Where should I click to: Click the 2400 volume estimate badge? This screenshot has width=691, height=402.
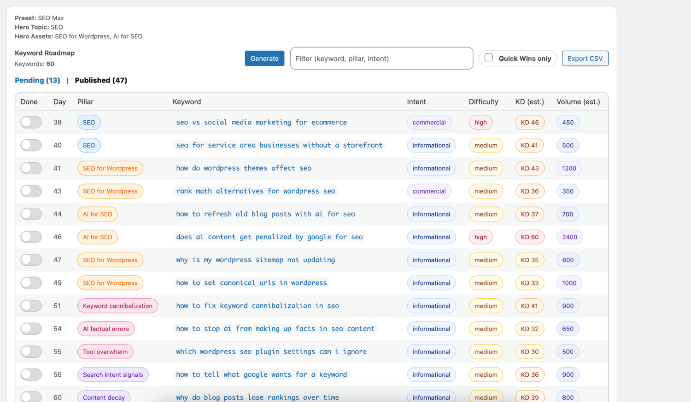point(569,236)
